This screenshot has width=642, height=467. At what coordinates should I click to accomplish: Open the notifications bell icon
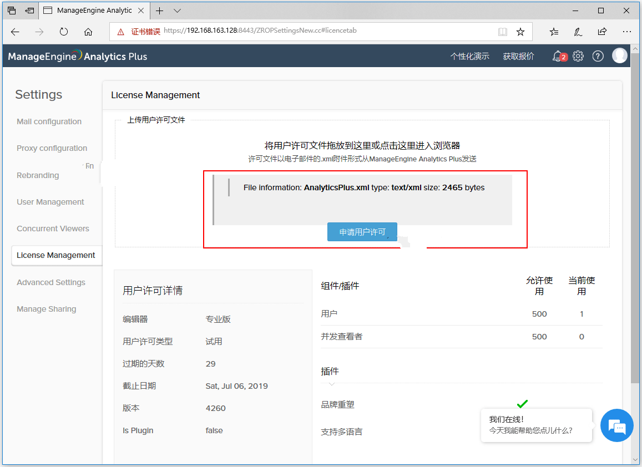coord(558,56)
